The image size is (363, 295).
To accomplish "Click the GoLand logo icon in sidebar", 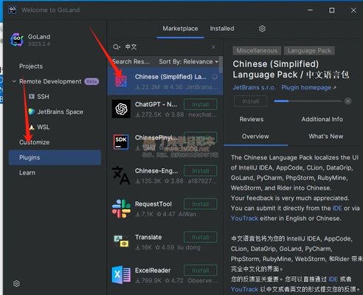I will point(17,39).
